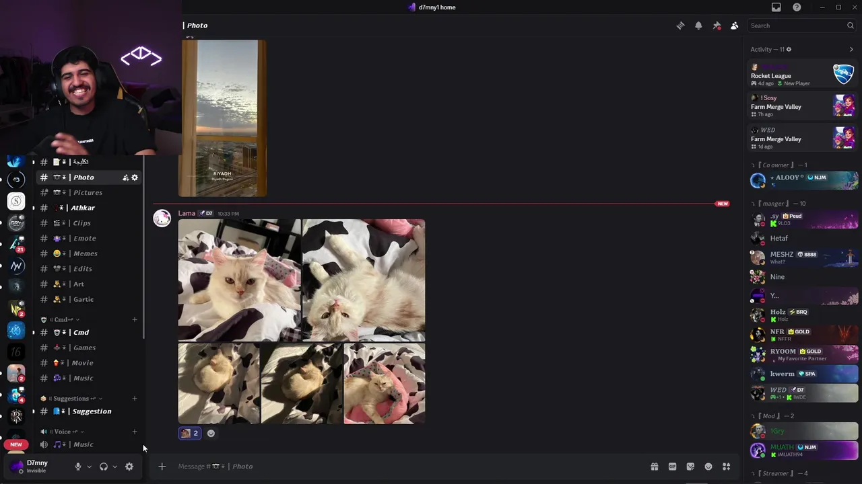Open User Settings gear
This screenshot has height=484, width=862.
point(129,467)
